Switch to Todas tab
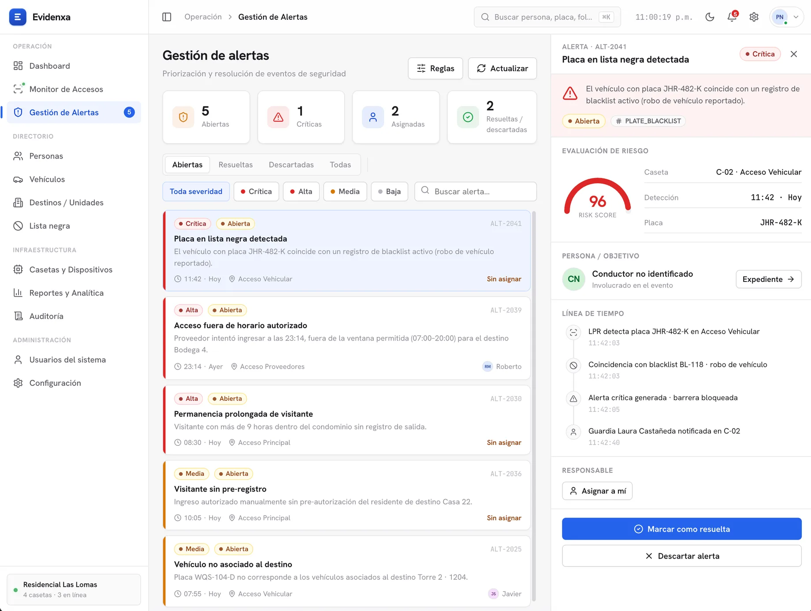The width and height of the screenshot is (811, 611). click(340, 165)
